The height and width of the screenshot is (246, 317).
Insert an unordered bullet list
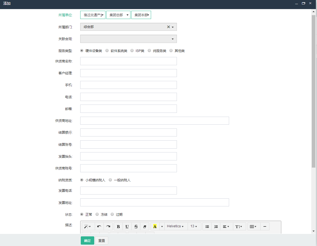(207, 226)
